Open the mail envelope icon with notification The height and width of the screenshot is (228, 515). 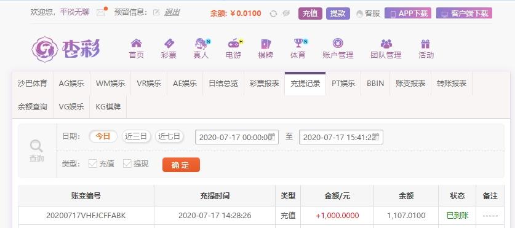pos(101,12)
